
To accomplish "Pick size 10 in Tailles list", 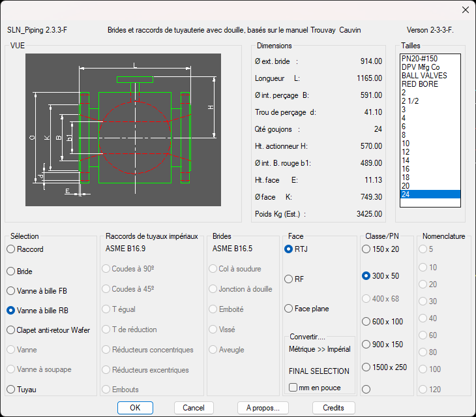I will tap(430, 144).
